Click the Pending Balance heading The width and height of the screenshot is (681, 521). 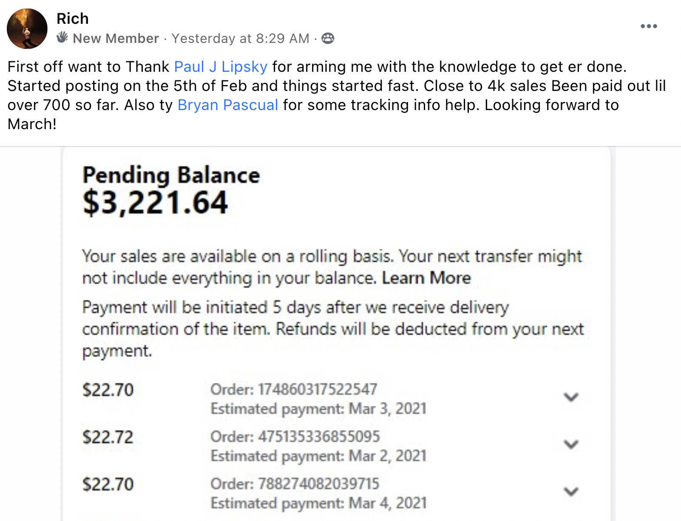tap(171, 175)
